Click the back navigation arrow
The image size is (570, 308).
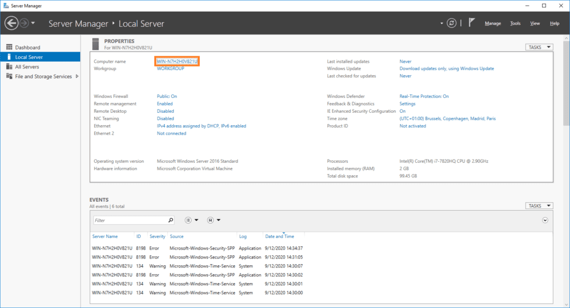pos(11,23)
